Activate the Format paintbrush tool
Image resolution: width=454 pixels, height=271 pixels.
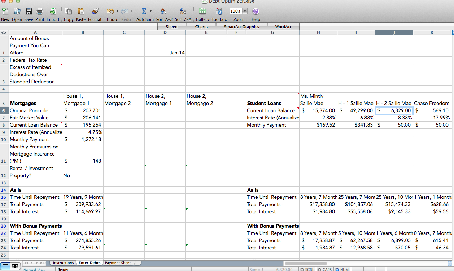(x=95, y=12)
